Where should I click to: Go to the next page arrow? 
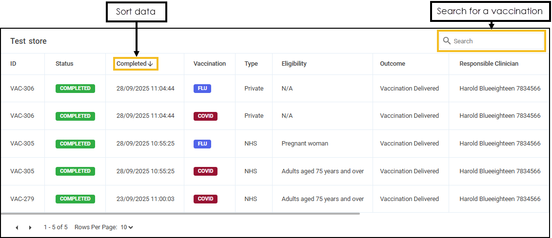(30, 227)
